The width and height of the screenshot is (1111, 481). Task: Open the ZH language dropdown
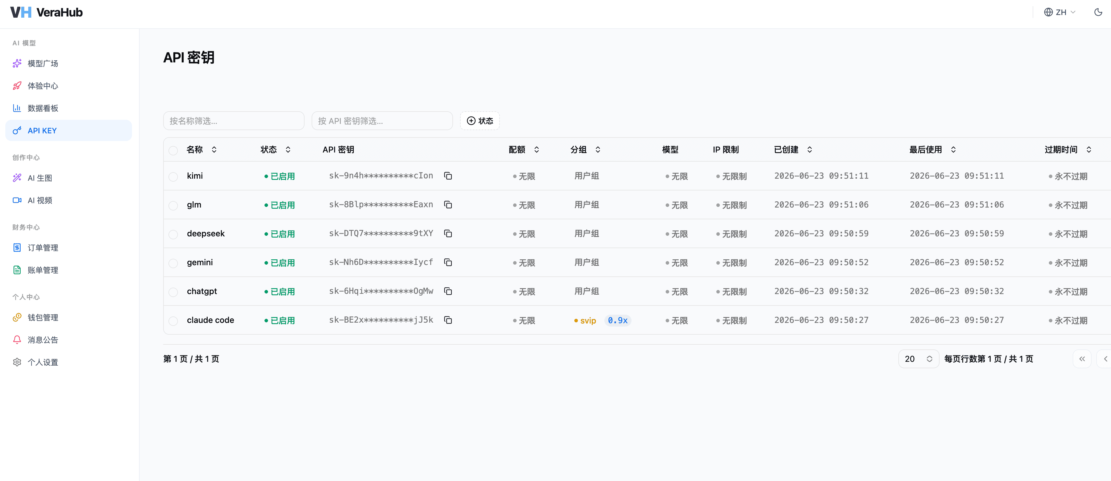coord(1060,12)
